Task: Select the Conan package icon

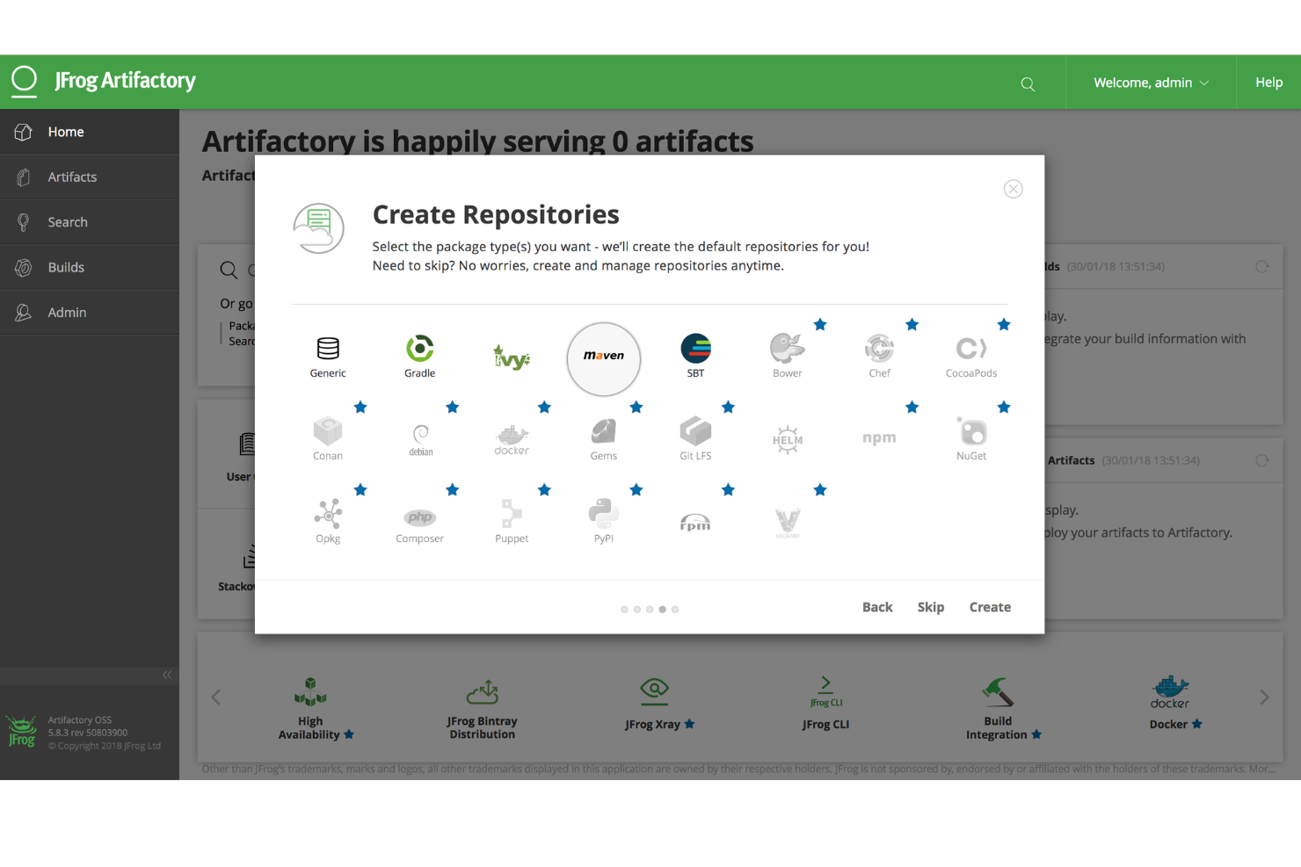Action: (328, 431)
